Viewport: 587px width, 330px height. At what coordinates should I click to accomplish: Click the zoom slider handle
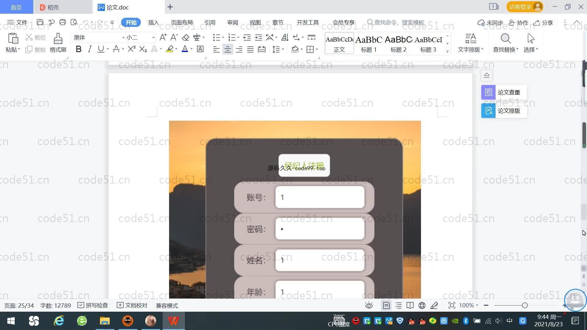pyautogui.click(x=525, y=305)
